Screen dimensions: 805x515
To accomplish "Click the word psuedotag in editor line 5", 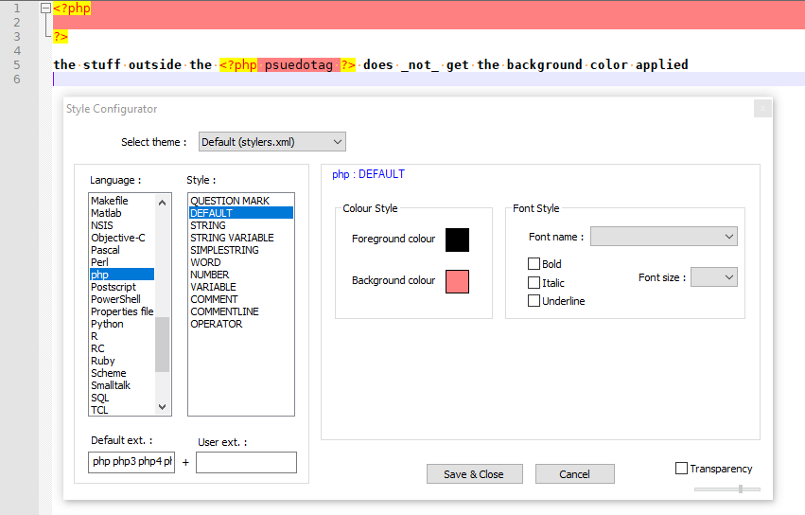I will pyautogui.click(x=299, y=64).
